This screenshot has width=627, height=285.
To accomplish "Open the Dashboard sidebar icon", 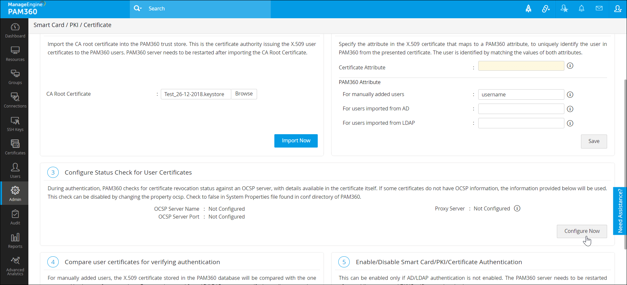I will click(x=15, y=30).
